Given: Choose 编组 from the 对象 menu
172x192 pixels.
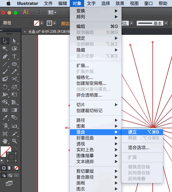Looking at the screenshot, I should [x=96, y=26].
